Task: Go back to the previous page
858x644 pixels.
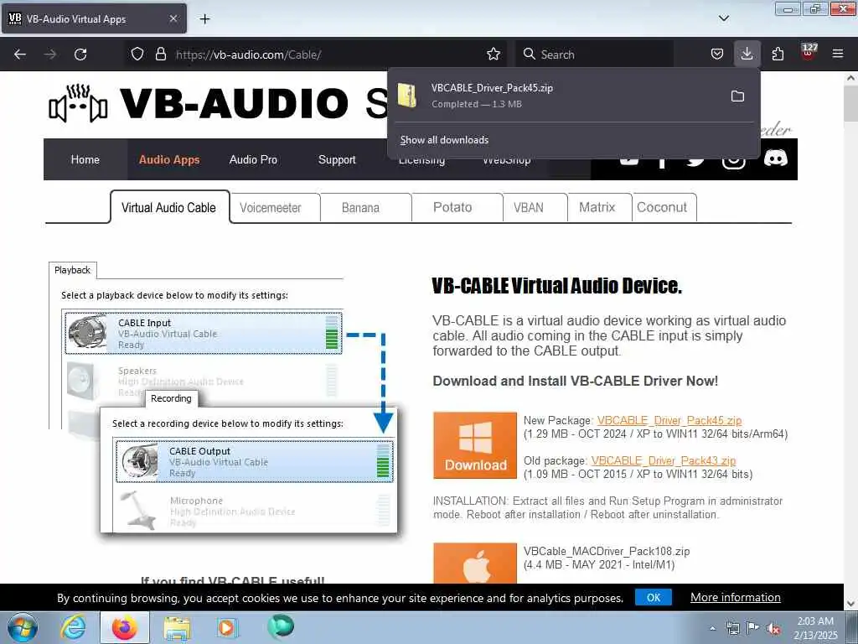Action: pyautogui.click(x=20, y=55)
